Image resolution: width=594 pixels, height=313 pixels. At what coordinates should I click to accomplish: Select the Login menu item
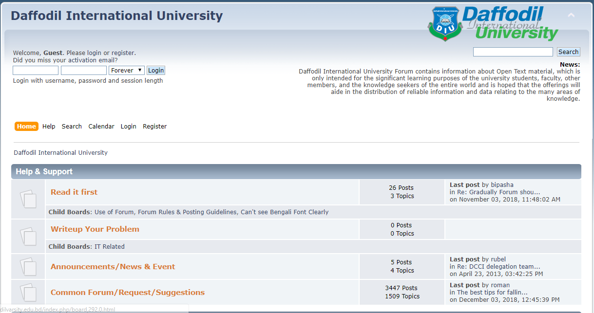(129, 127)
